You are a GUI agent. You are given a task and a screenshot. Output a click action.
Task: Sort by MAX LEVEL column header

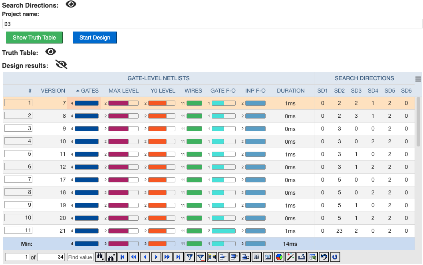pyautogui.click(x=123, y=91)
